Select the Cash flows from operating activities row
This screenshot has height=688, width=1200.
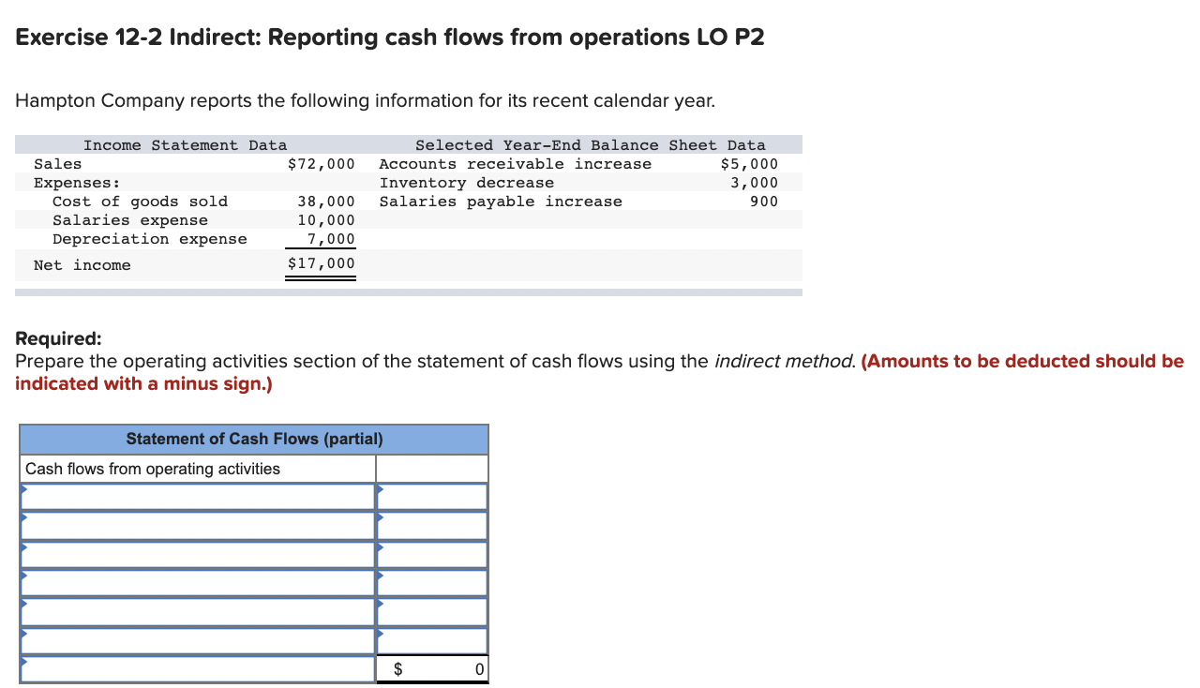point(197,468)
